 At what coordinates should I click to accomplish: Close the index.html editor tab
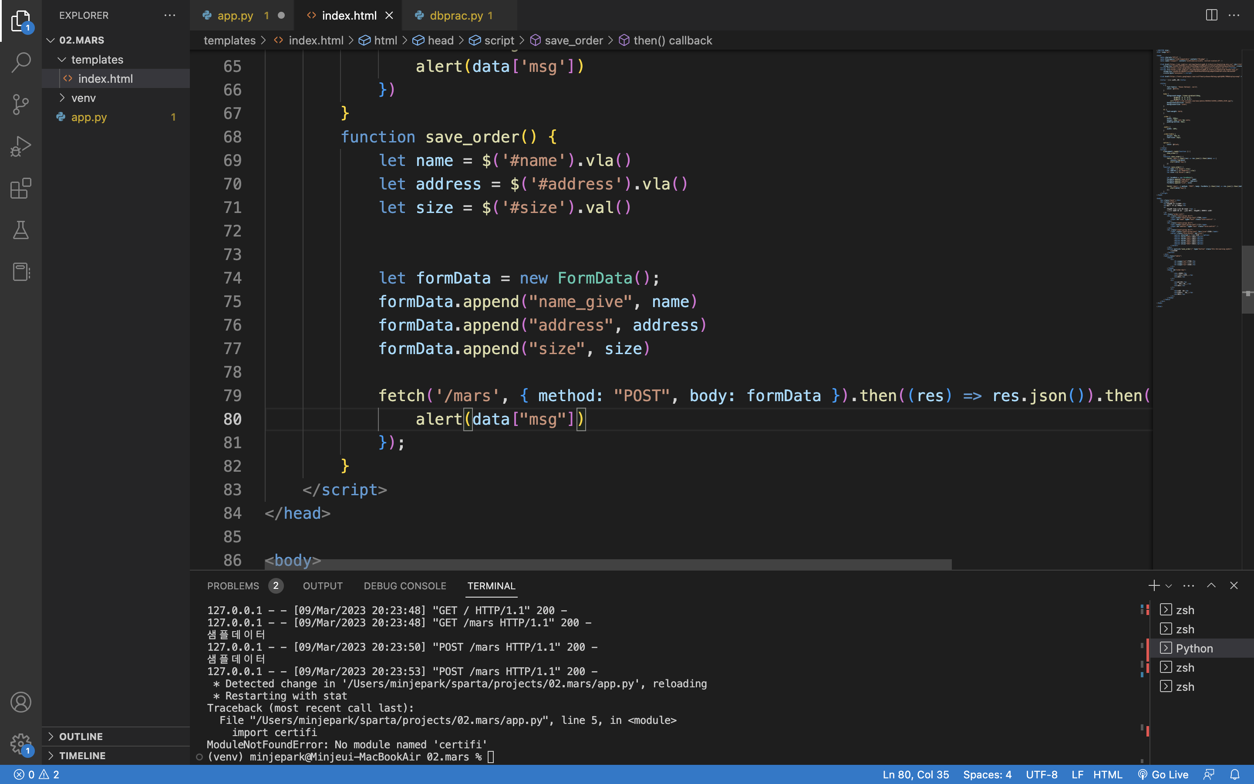389,16
